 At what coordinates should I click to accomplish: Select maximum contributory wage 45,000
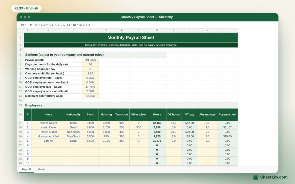pyautogui.click(x=90, y=96)
